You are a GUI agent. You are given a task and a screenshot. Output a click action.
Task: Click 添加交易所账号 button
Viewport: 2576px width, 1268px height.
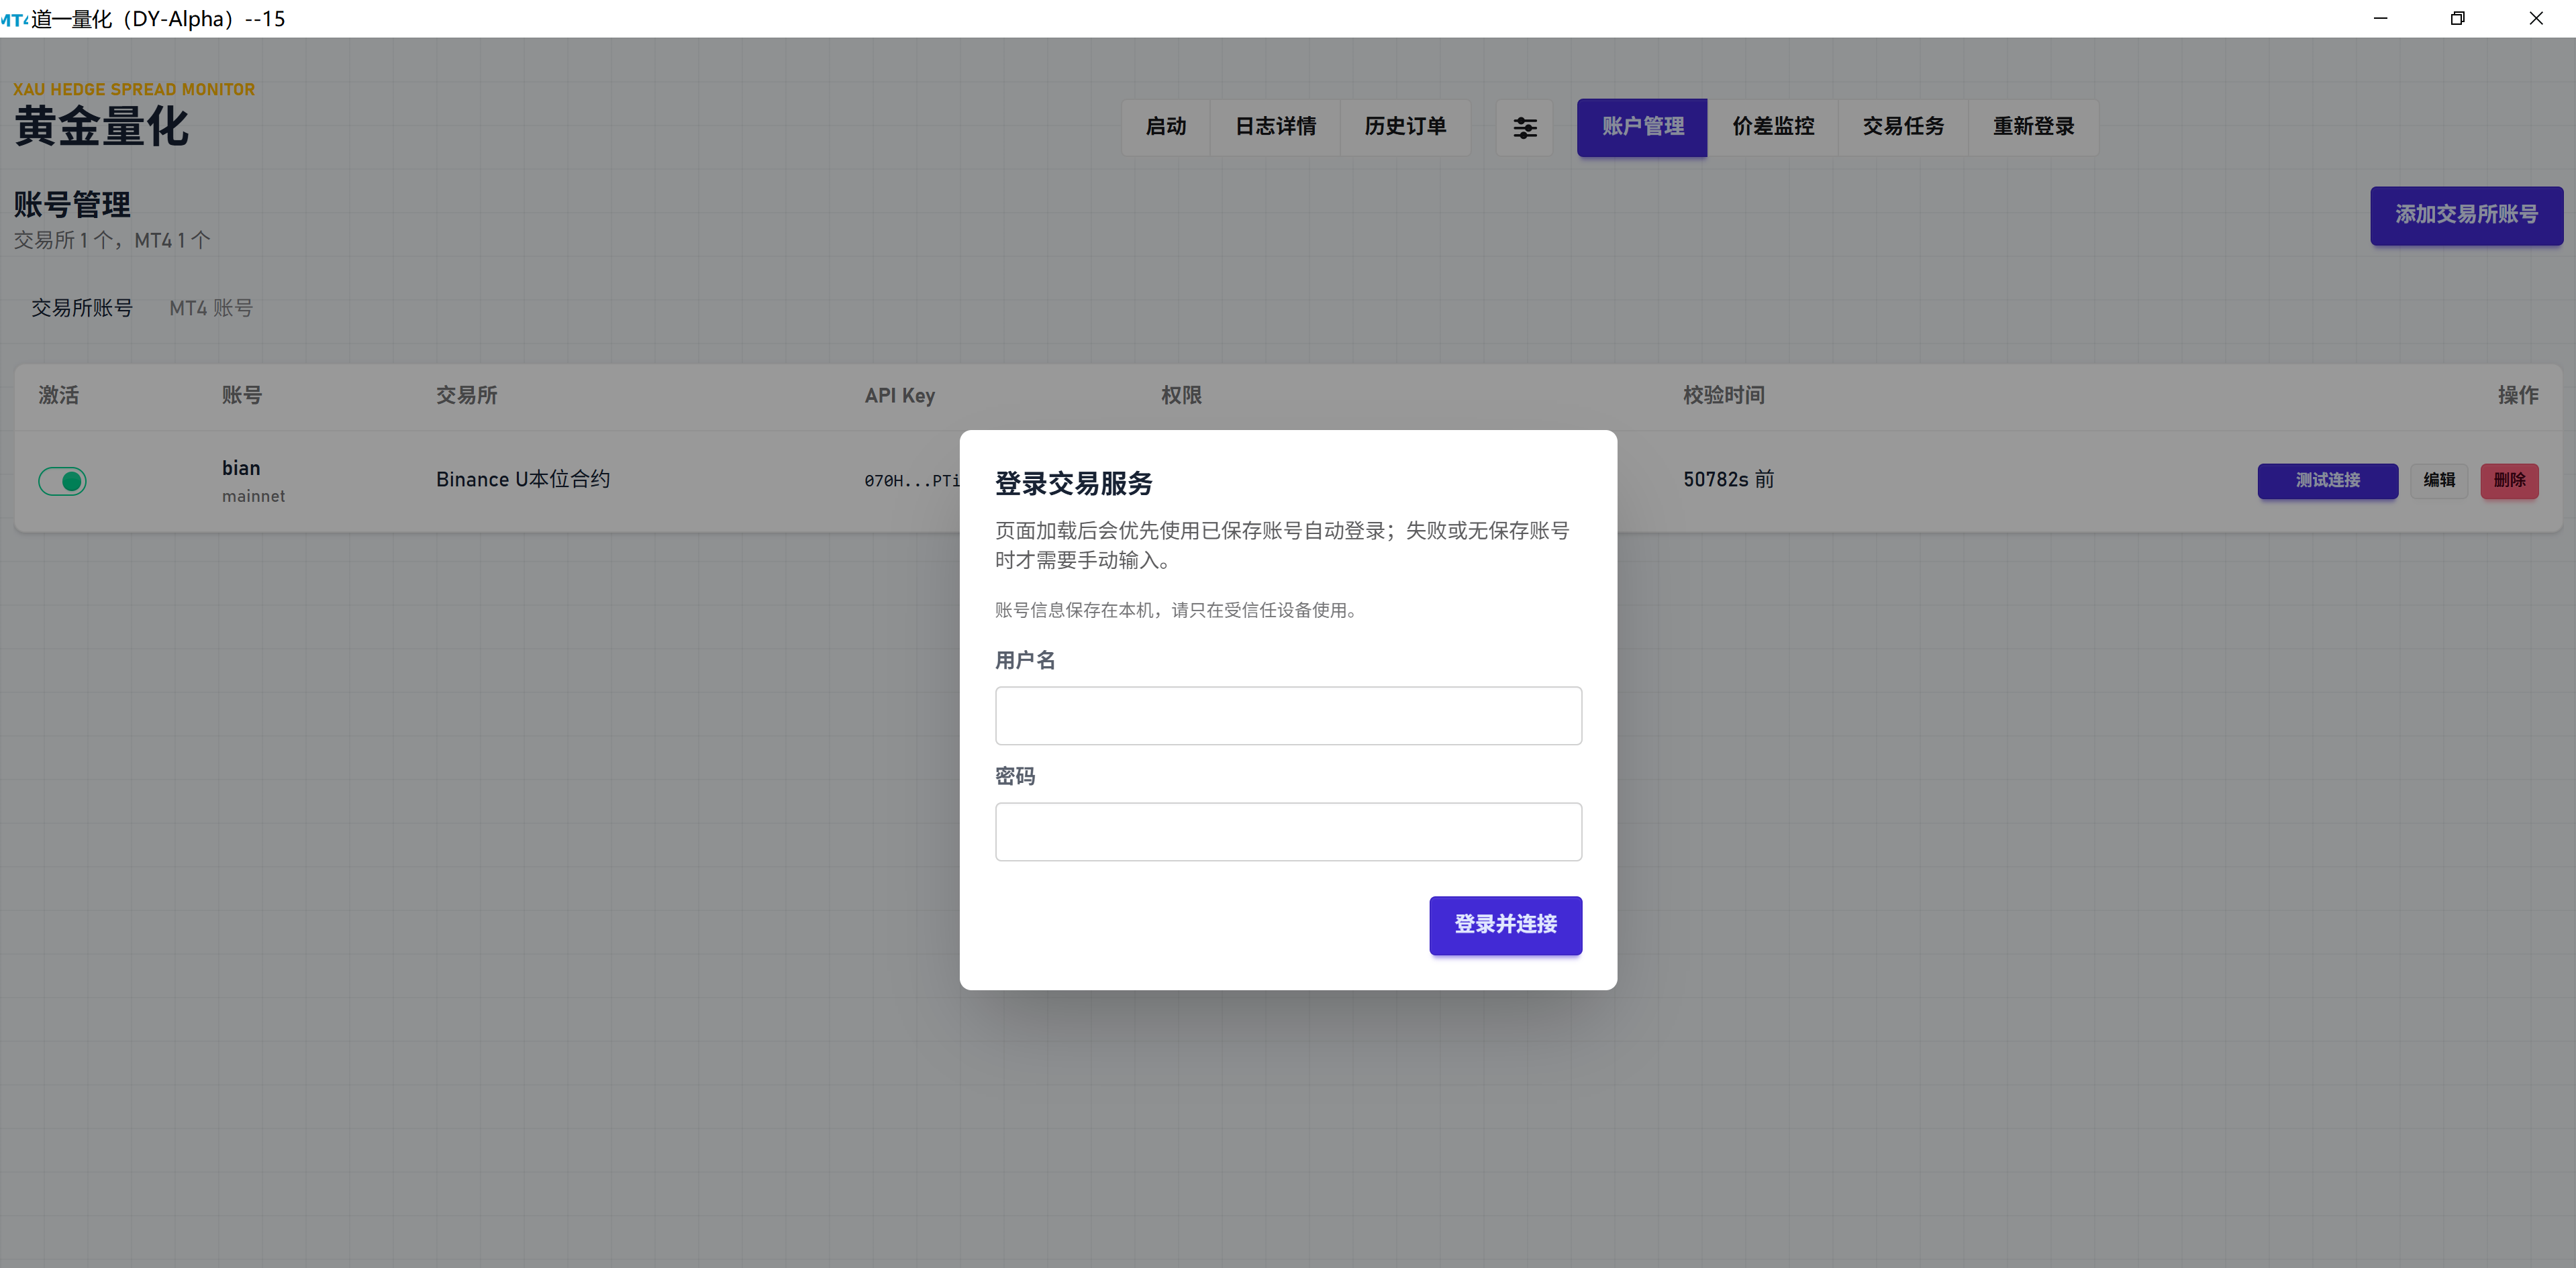pyautogui.click(x=2466, y=215)
